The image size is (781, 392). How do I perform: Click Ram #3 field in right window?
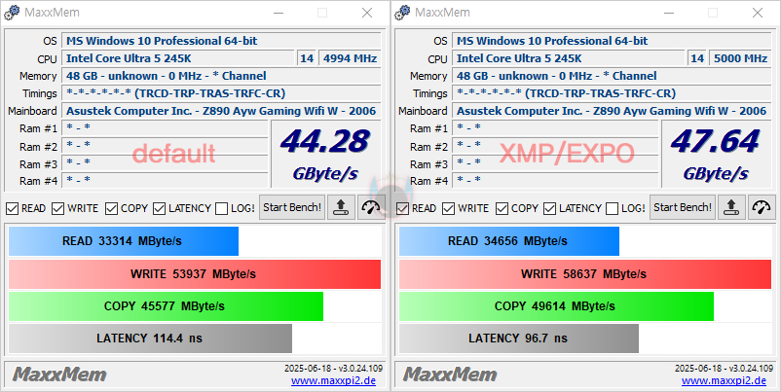[x=555, y=163]
